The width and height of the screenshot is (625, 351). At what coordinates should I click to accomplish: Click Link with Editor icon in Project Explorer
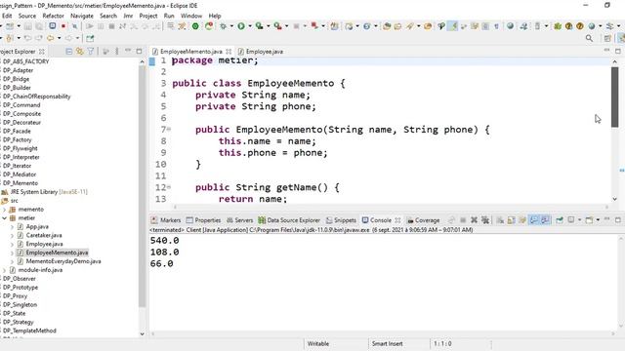(x=80, y=52)
